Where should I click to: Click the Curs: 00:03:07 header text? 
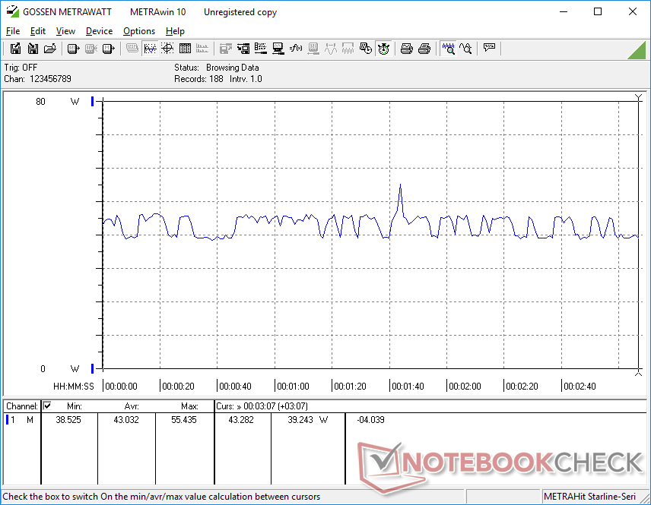pyautogui.click(x=262, y=406)
